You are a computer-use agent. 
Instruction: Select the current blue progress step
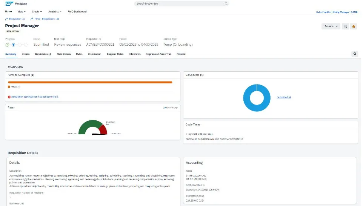(x=14, y=45)
